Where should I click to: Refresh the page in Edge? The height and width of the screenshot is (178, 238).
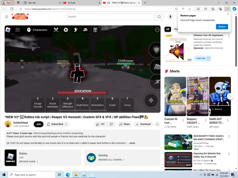(x=12, y=9)
